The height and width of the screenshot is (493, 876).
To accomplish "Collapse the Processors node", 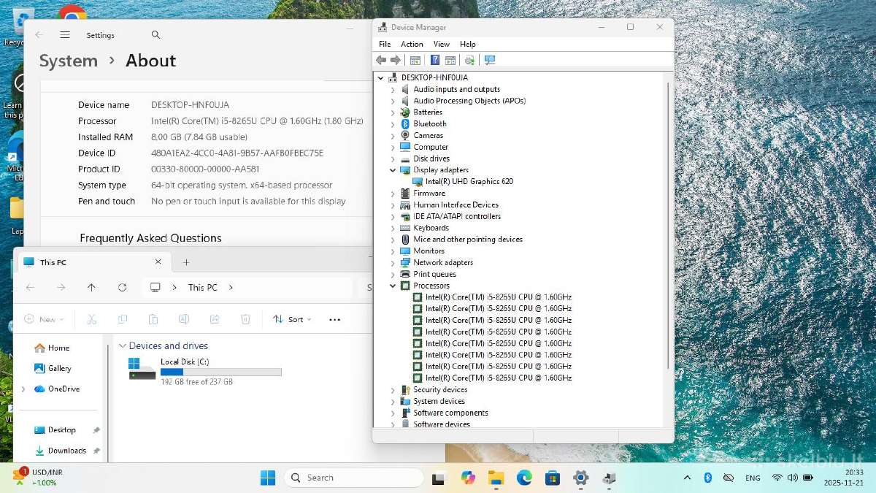I will pyautogui.click(x=393, y=286).
